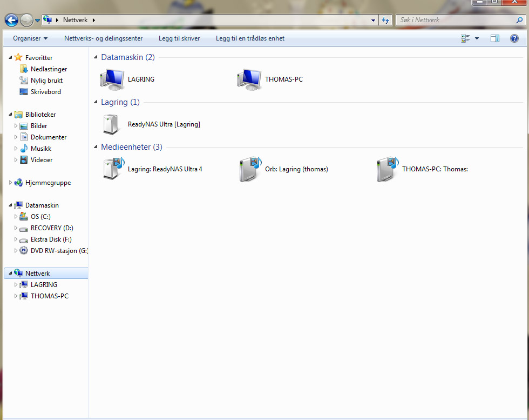Choose Legg til en trådløs enhet
The height and width of the screenshot is (420, 529).
point(250,38)
